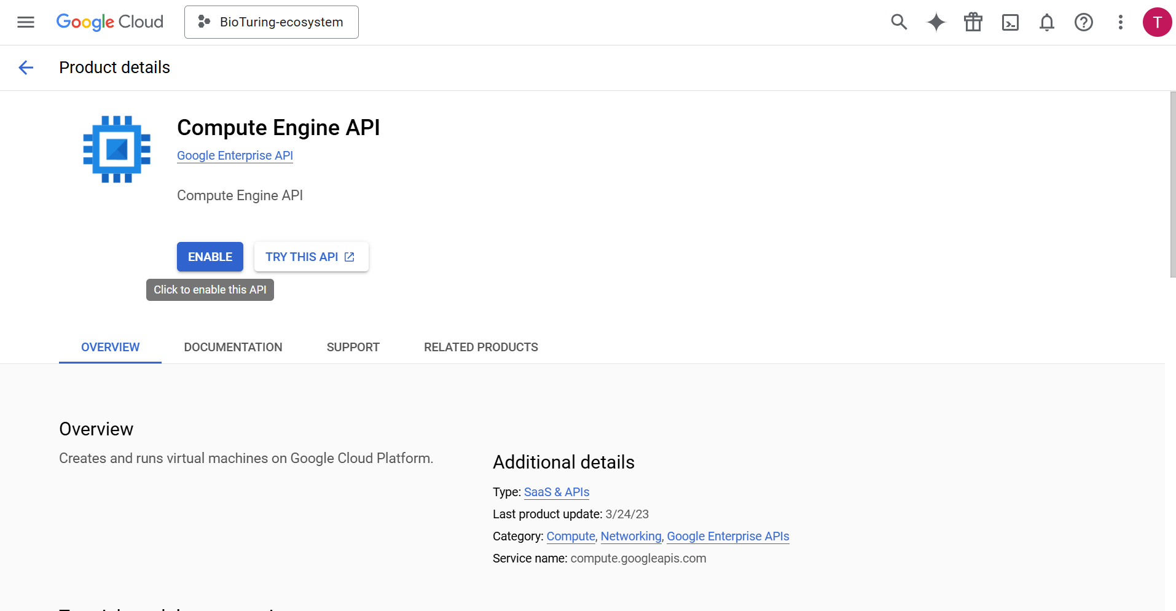Open the main navigation hamburger menu
This screenshot has height=611, width=1176.
pos(26,22)
